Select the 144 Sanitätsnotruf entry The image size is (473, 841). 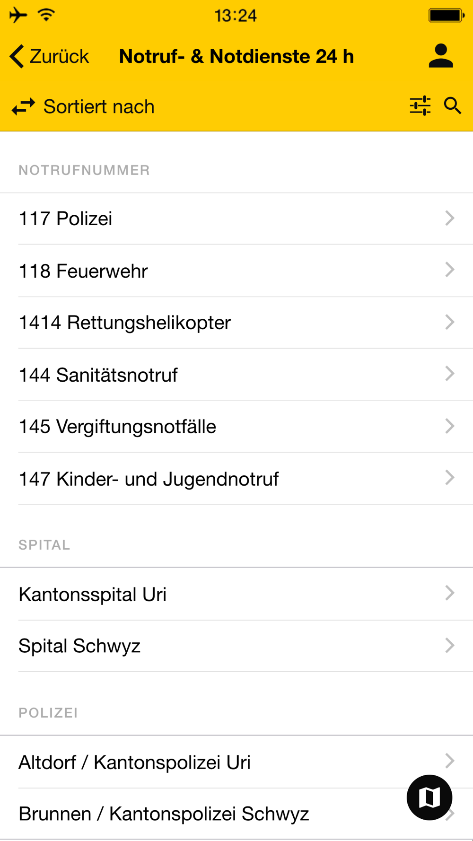[236, 375]
